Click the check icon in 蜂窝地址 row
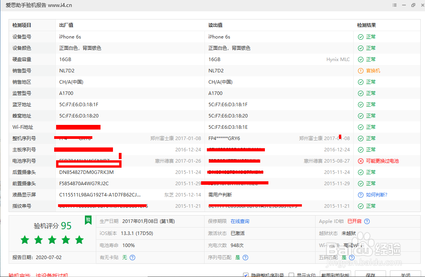The image size is (425, 277). (x=360, y=116)
